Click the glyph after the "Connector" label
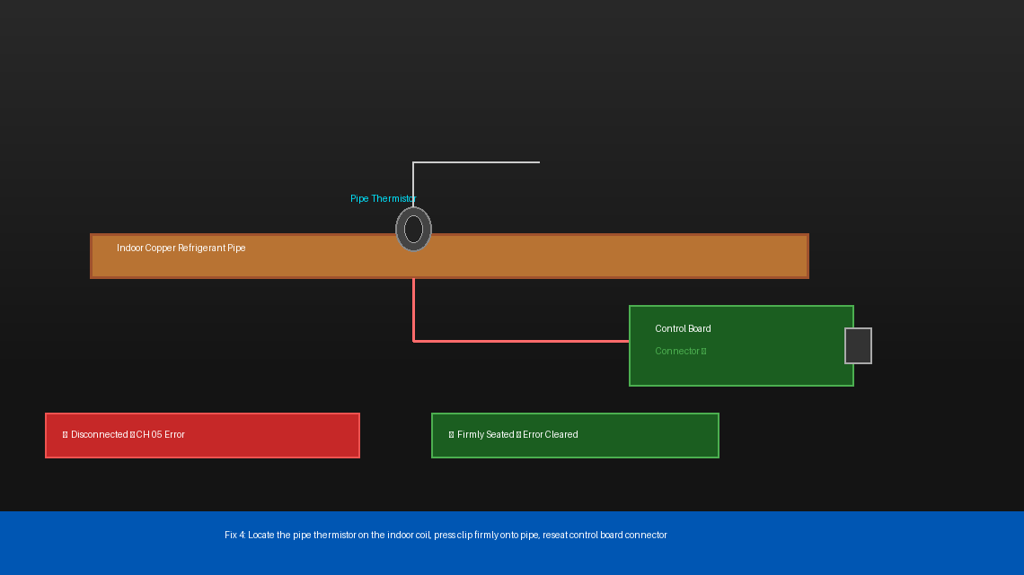The height and width of the screenshot is (575, 1024). [703, 352]
